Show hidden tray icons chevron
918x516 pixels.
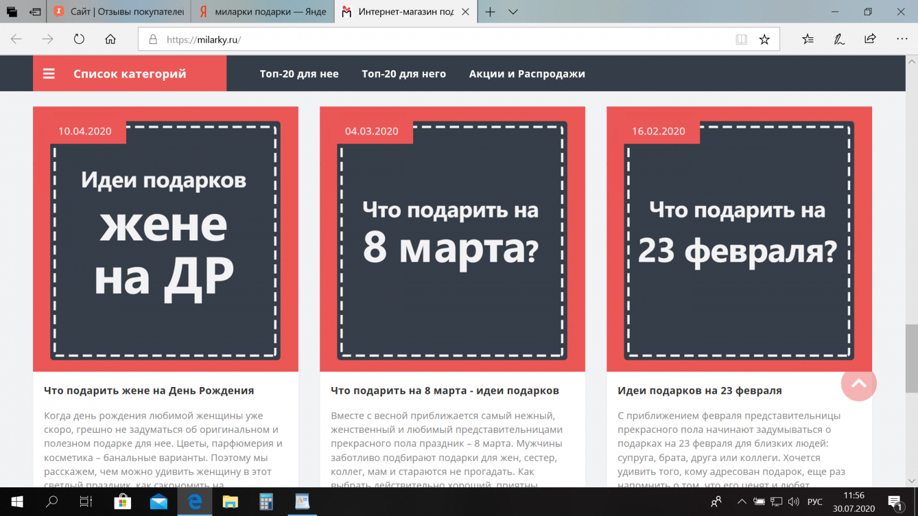pos(741,502)
